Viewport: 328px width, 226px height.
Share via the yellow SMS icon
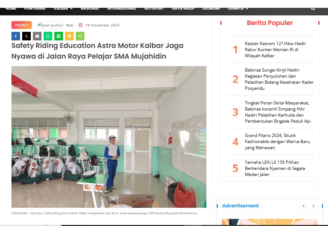69,36
